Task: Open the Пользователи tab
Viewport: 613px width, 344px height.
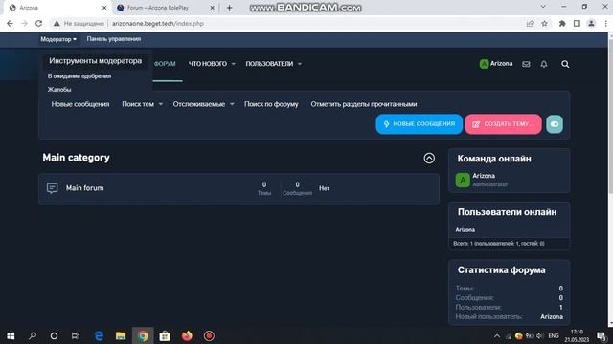Action: click(x=269, y=64)
